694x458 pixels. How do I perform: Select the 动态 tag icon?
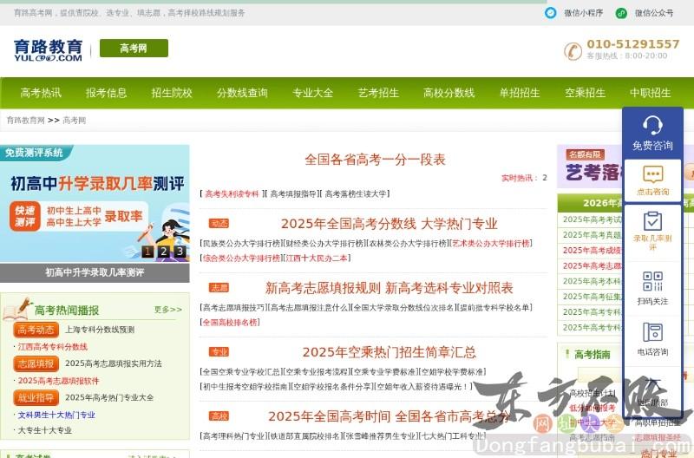click(219, 224)
